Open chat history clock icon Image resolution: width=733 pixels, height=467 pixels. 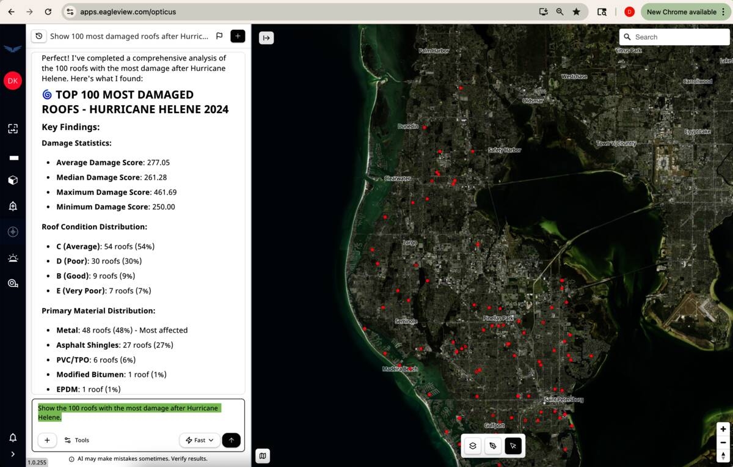pyautogui.click(x=39, y=36)
